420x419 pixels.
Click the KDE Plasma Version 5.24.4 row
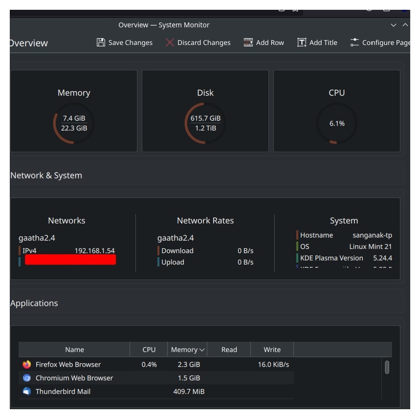(x=344, y=258)
